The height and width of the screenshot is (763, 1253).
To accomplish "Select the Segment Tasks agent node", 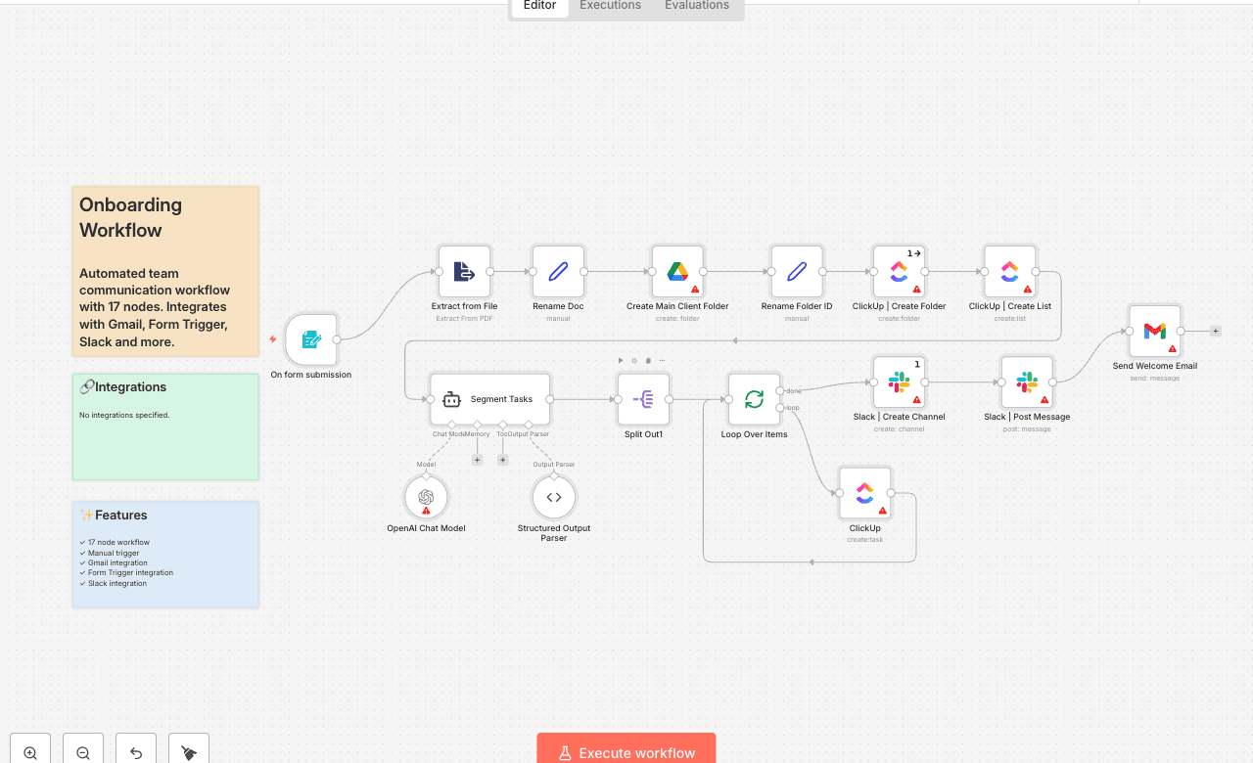I will 489,399.
